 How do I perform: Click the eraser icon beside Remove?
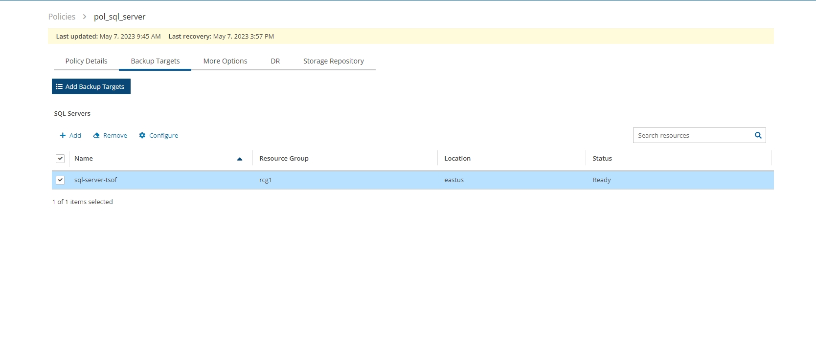96,136
